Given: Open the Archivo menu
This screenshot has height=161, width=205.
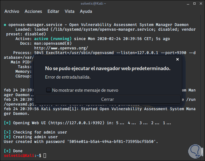Looking at the screenshot, I should coord(12,11).
